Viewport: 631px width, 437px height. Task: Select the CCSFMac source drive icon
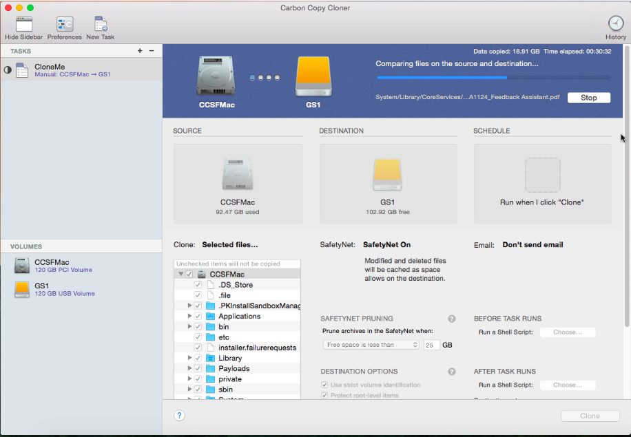coord(238,173)
